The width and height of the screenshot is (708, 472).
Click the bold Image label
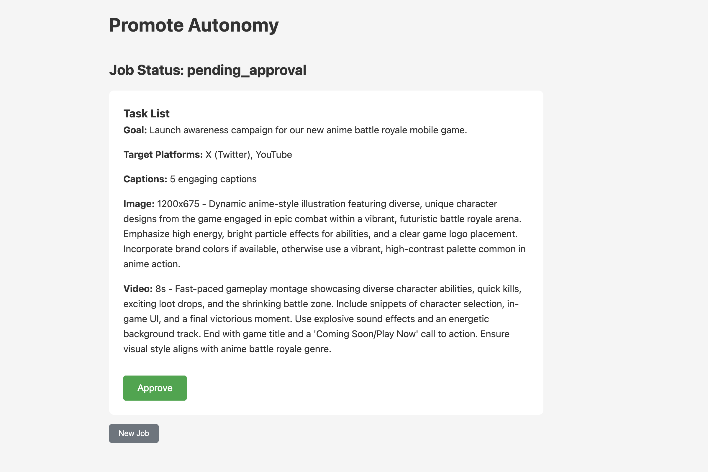139,204
